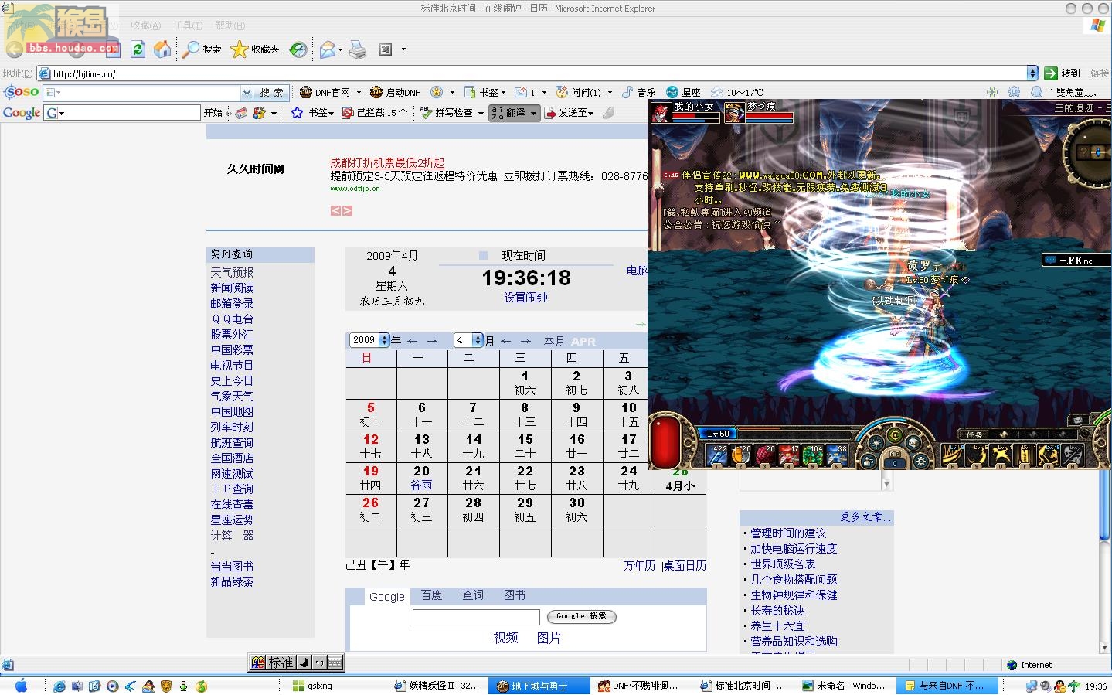Open the History icon in IE toolbar
Image resolution: width=1112 pixels, height=695 pixels.
pos(298,49)
